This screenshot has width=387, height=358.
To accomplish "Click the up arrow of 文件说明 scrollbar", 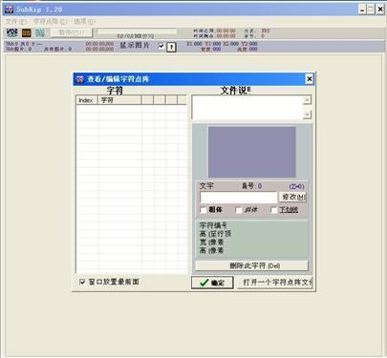I will (307, 100).
